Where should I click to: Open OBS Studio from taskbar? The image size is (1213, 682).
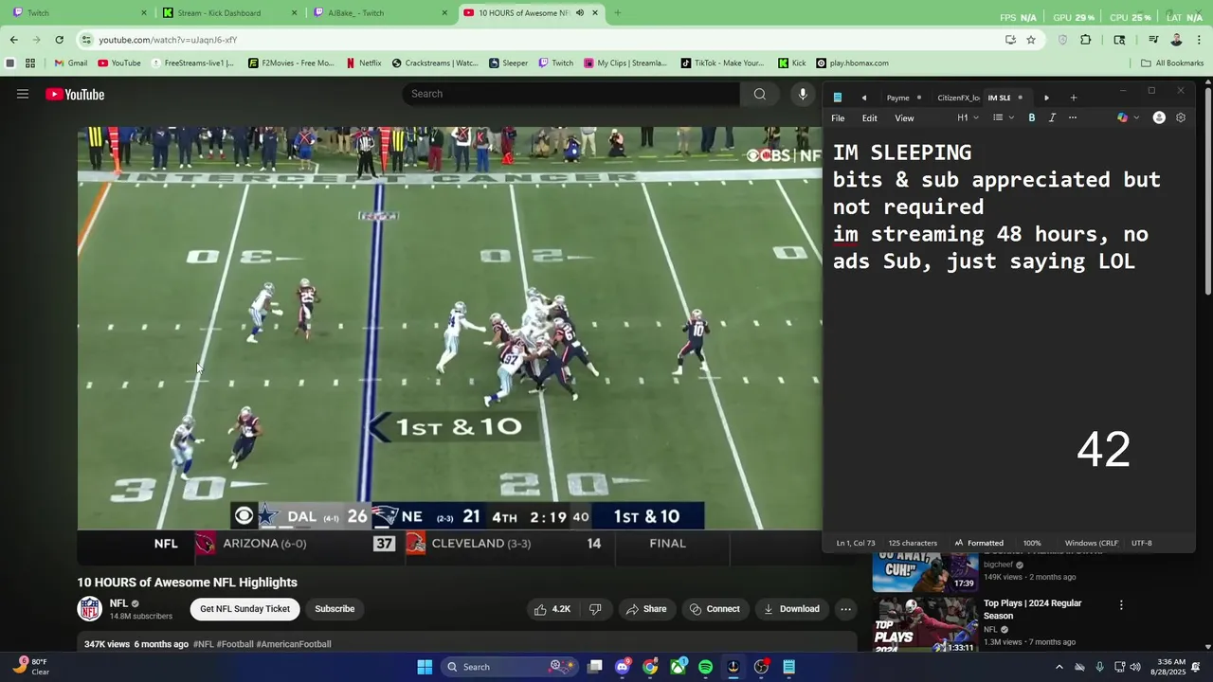point(761,667)
